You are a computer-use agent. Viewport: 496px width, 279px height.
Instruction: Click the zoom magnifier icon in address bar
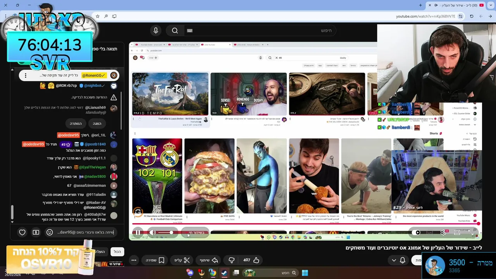point(106,16)
